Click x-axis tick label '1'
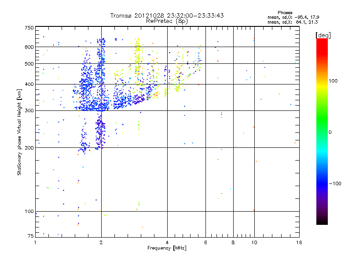352x264 pixels. [35, 242]
